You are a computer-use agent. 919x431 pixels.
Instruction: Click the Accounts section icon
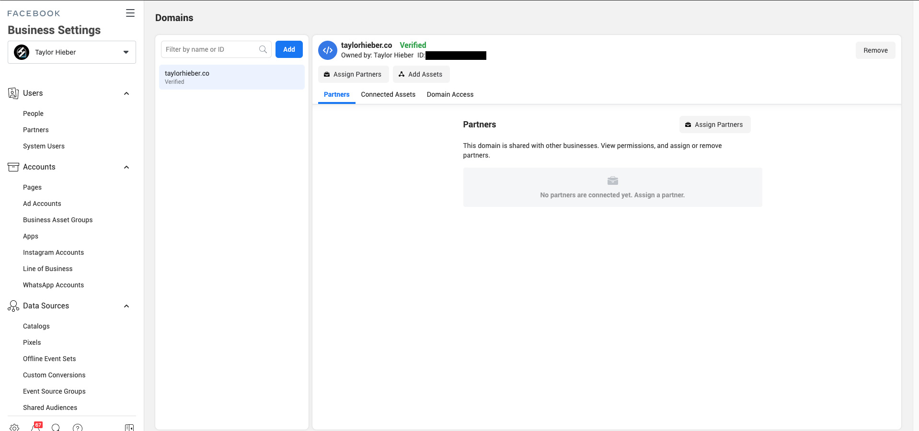click(13, 167)
